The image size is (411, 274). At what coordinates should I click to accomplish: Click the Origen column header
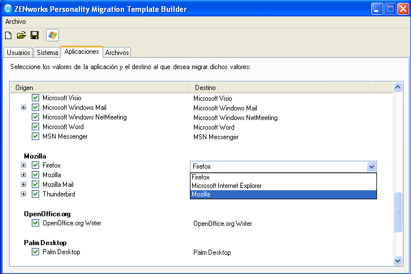point(99,88)
